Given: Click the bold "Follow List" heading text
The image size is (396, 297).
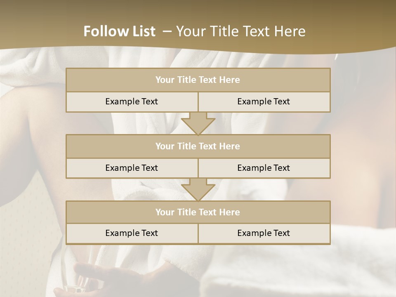Looking at the screenshot, I should tap(119, 31).
